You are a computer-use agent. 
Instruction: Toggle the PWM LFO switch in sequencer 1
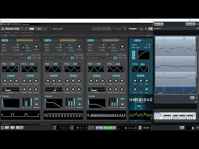(13, 64)
